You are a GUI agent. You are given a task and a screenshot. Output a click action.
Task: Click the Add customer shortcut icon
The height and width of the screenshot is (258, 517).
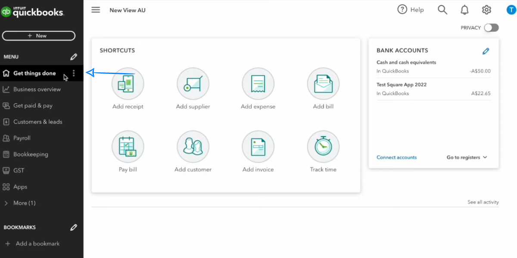193,147
